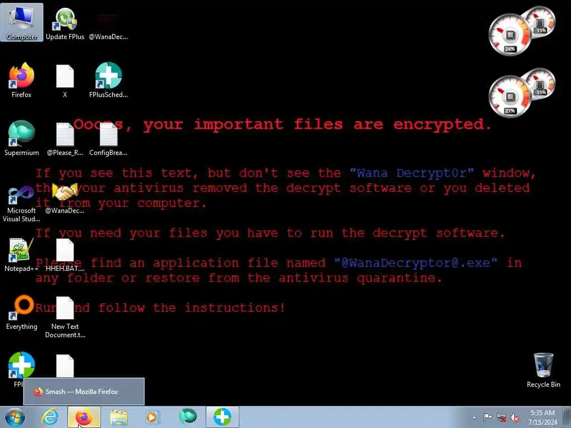Select the Supermium desktop shortcut
Image resolution: width=571 pixels, height=428 pixels.
(22, 139)
